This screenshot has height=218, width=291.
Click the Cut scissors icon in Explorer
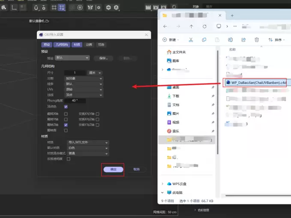click(191, 40)
